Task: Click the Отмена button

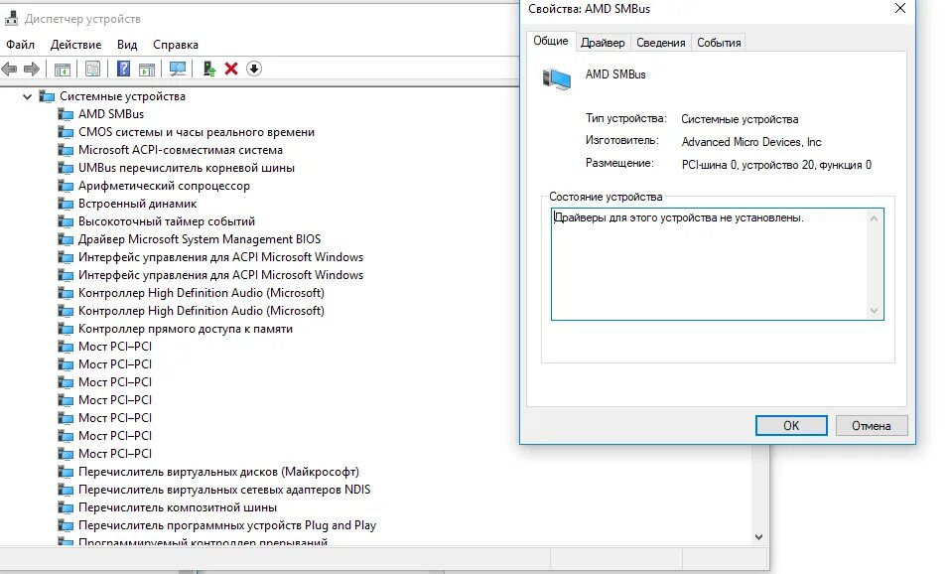Action: pos(871,425)
